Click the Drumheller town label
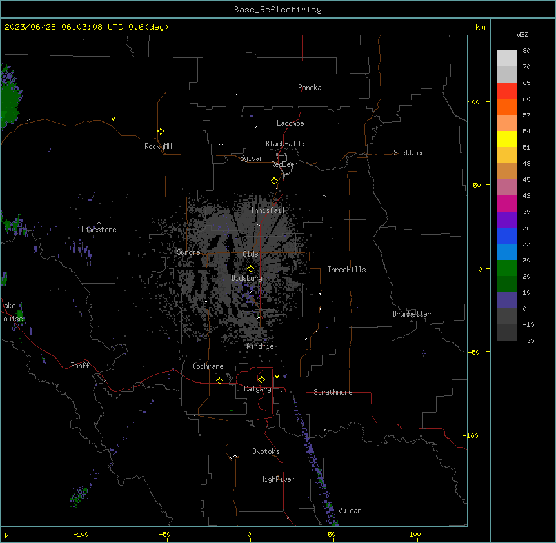This screenshot has width=556, height=543. pos(412,314)
